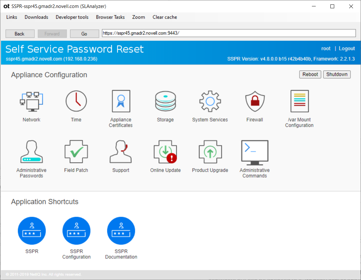361x280 pixels.
Task: Open the Developer tools menu
Action: [72, 17]
